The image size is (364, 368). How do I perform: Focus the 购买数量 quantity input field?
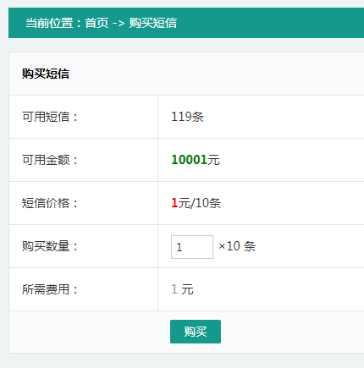(192, 247)
